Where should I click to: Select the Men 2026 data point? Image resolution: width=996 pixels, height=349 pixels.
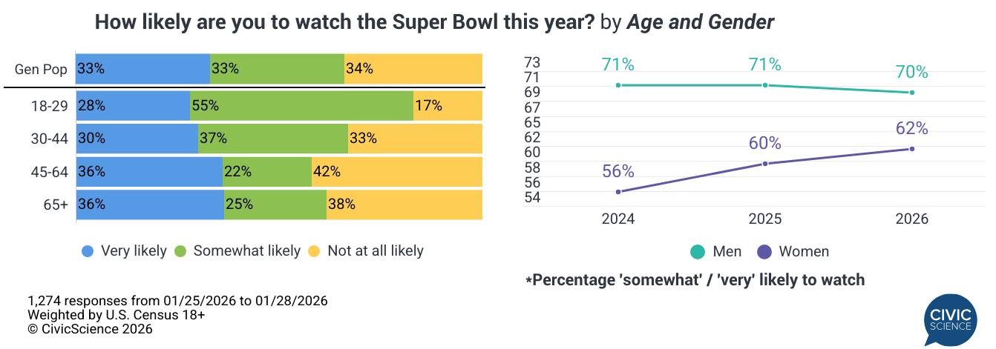[911, 93]
